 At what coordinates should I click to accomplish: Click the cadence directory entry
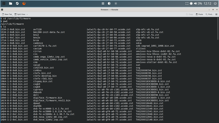[38, 43]
